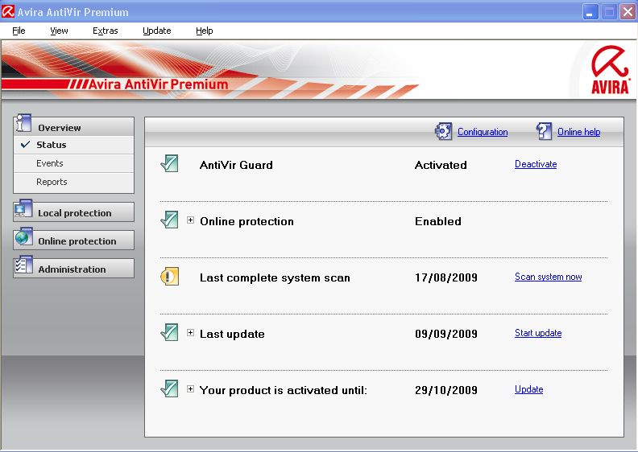
Task: Click the Online help question mark icon
Action: click(544, 131)
